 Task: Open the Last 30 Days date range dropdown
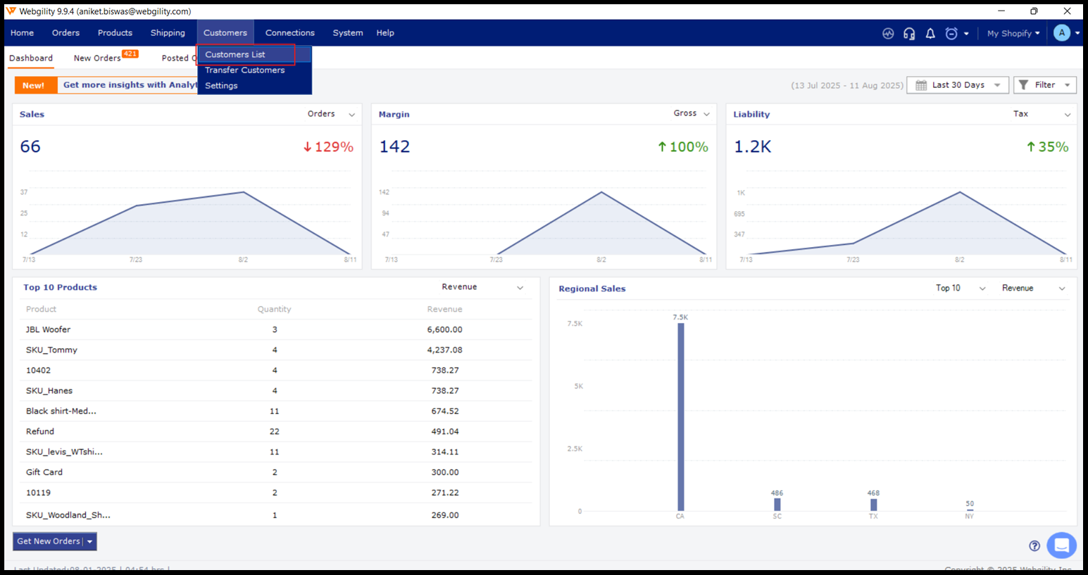(958, 85)
